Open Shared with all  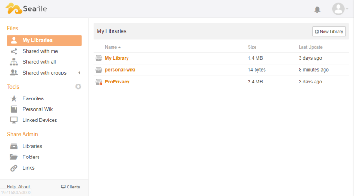39,62
